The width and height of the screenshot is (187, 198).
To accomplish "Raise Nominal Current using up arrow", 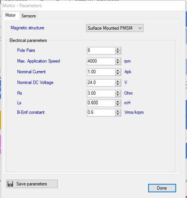I will 118,70.
